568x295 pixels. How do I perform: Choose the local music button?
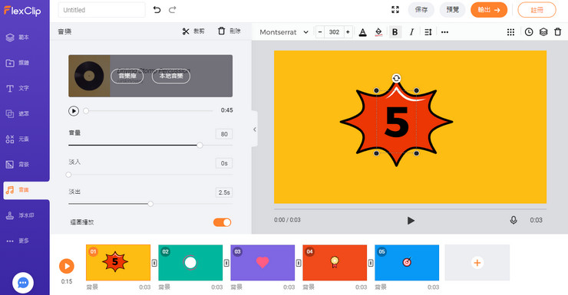171,76
